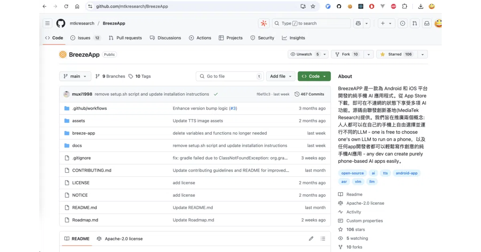
Task: Open the Fork options dropdown arrow
Action: coord(368,54)
